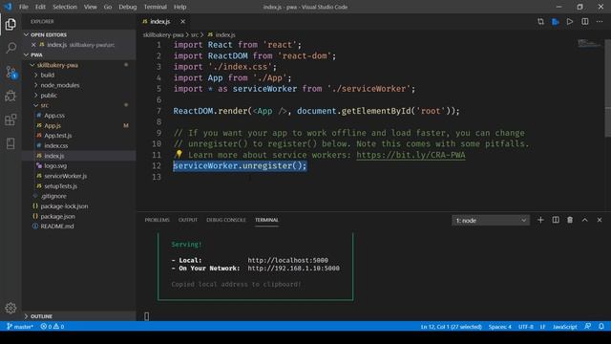The height and width of the screenshot is (344, 611).
Task: Click the editor minimap preview
Action: [x=589, y=43]
